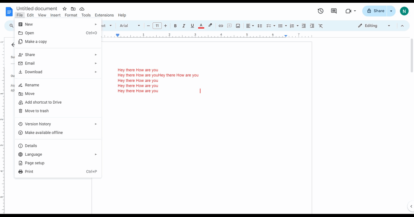The height and width of the screenshot is (217, 414).
Task: Open the highlight color pen tool
Action: 210,26
